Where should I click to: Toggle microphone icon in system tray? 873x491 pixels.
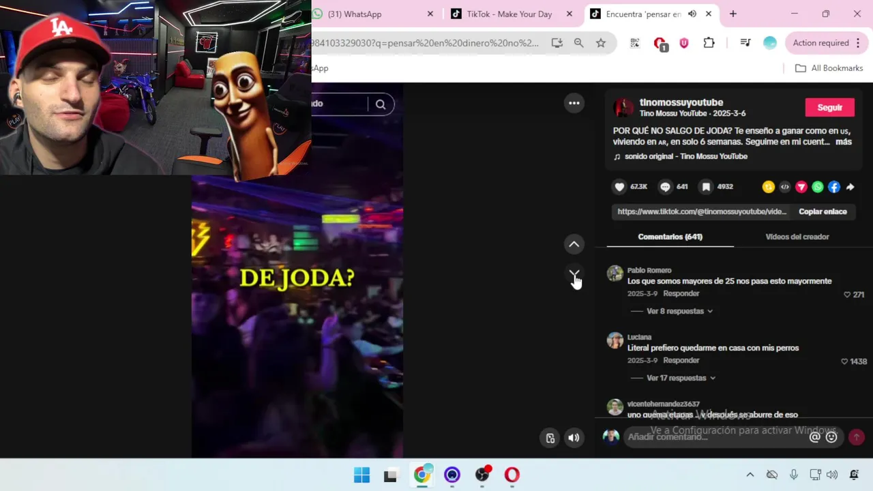[x=794, y=475]
